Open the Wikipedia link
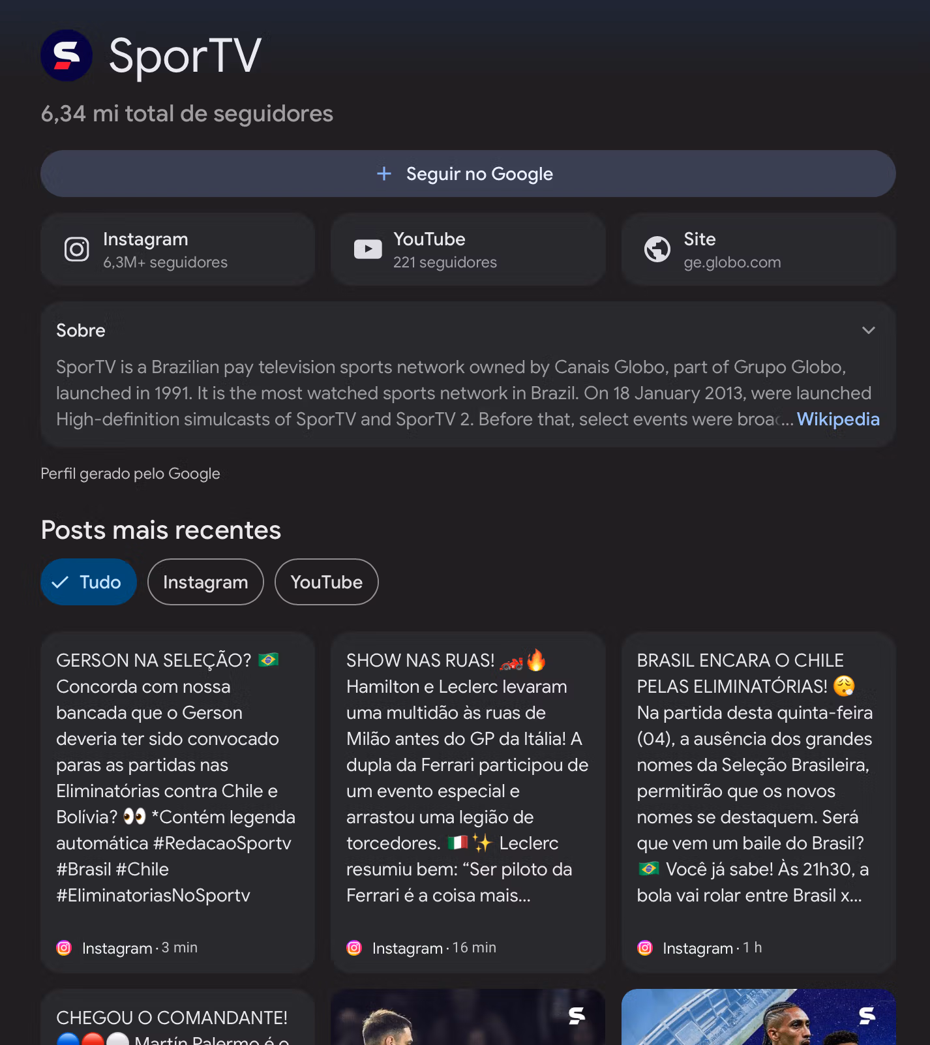The image size is (930, 1045). click(x=838, y=419)
